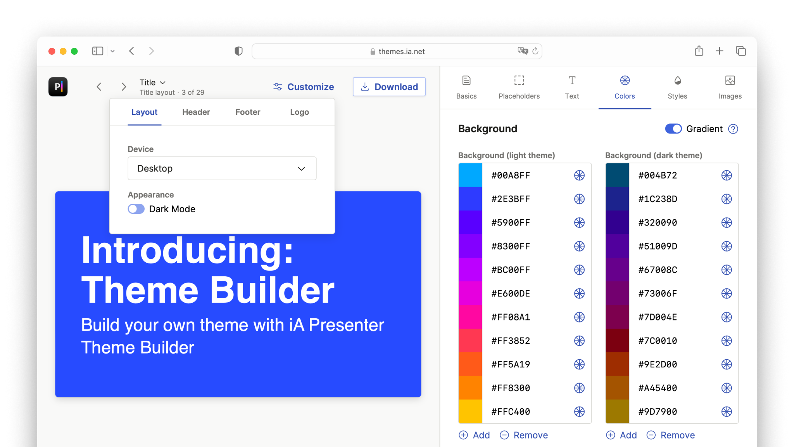Viewport: 794px width, 447px height.
Task: Toggle Dark Mode switch
Action: (x=136, y=209)
